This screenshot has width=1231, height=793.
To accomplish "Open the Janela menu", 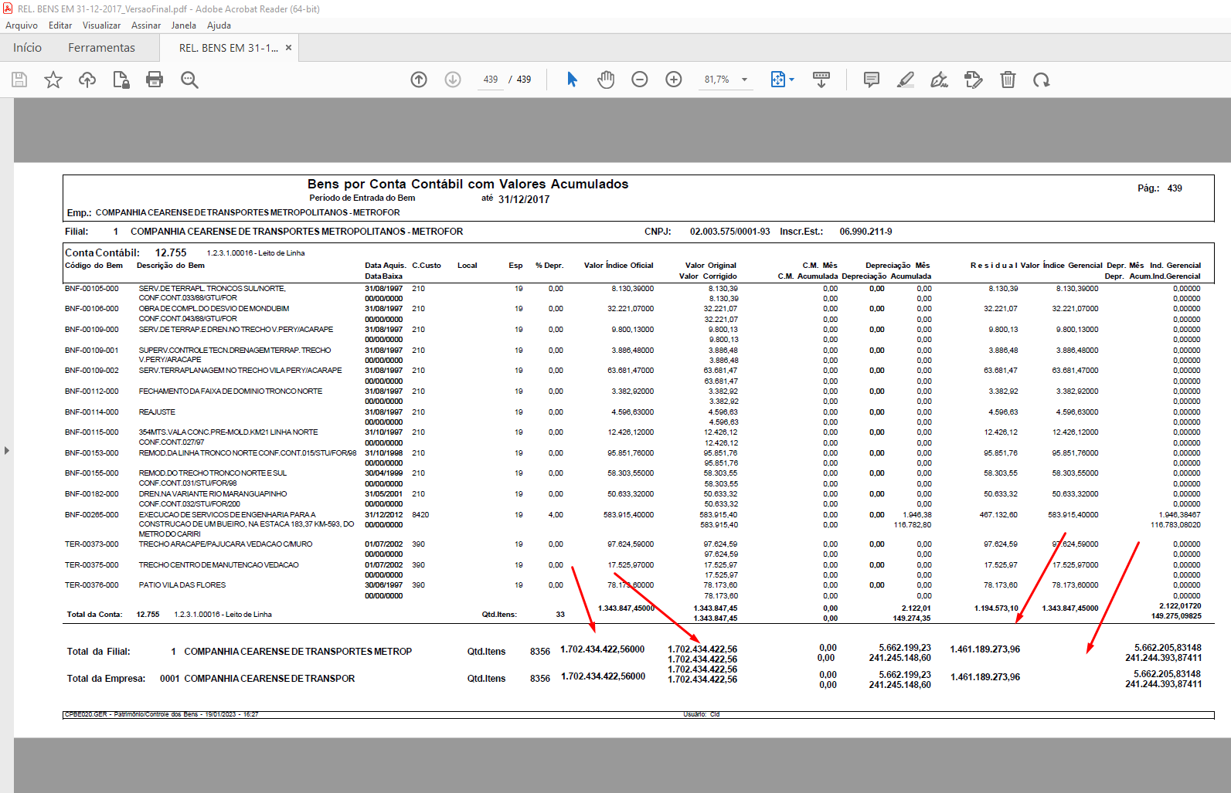I will point(184,25).
